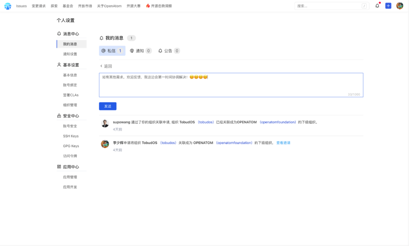Open 签署CLAs in the sidebar
The height and width of the screenshot is (246, 409).
click(x=71, y=95)
